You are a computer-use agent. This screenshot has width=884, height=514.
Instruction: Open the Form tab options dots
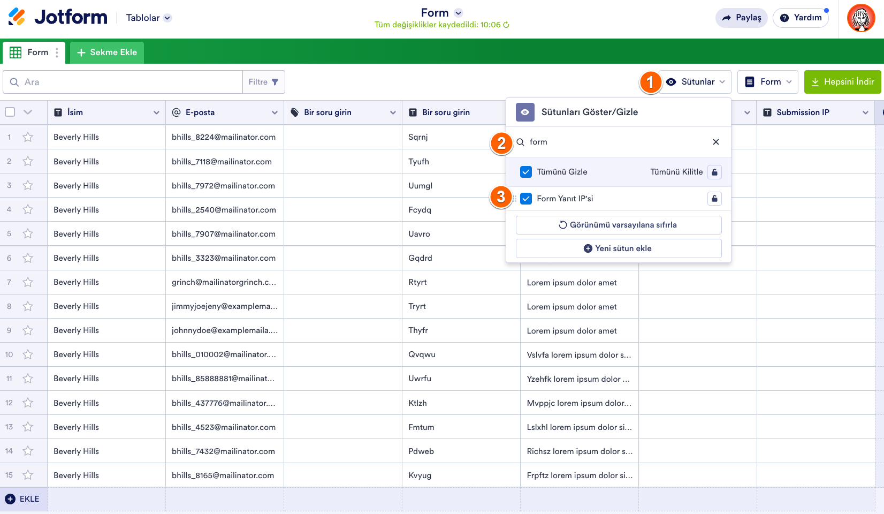click(x=57, y=52)
